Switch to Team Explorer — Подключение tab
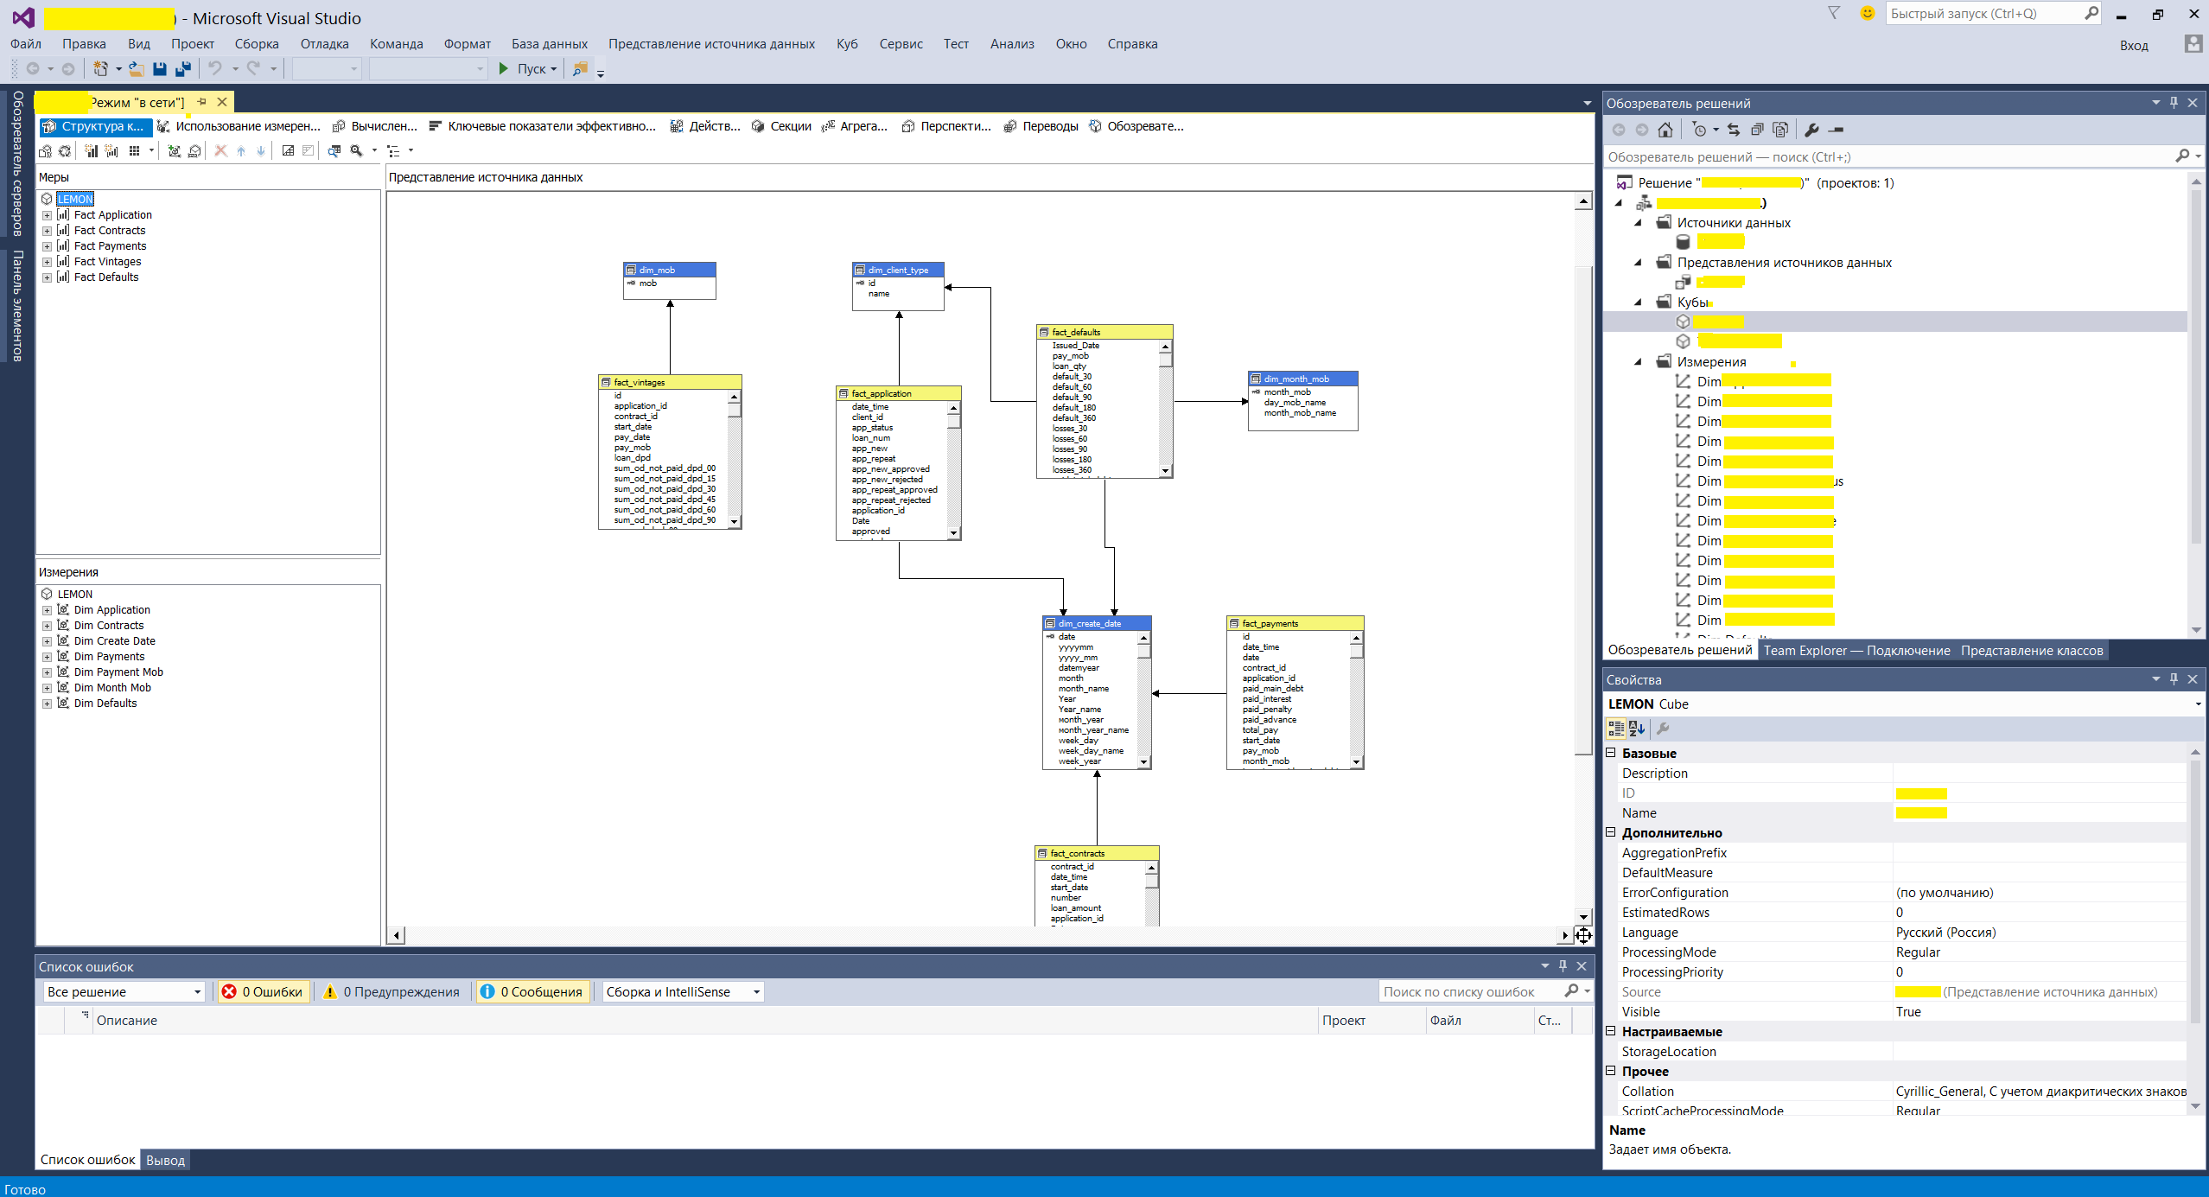 pyautogui.click(x=1856, y=651)
